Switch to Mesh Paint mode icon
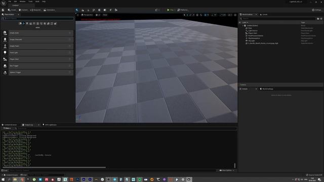 (94, 10)
